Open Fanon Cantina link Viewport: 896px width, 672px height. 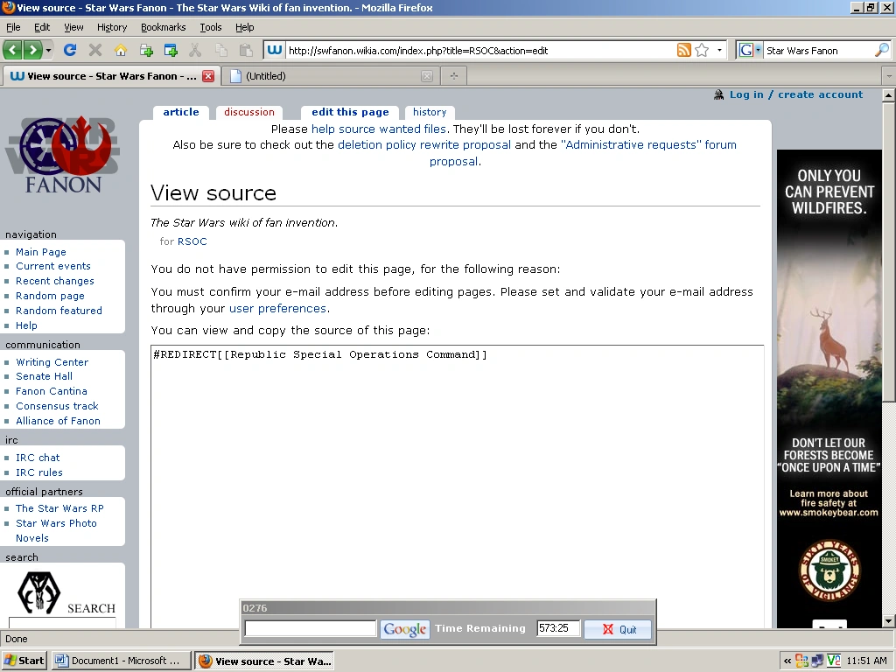[x=52, y=391]
